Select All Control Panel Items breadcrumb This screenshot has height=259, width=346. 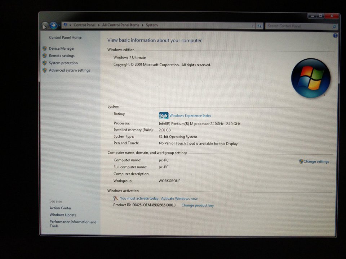click(x=121, y=25)
